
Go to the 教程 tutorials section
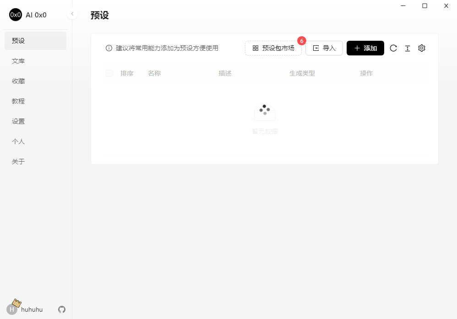[x=18, y=101]
